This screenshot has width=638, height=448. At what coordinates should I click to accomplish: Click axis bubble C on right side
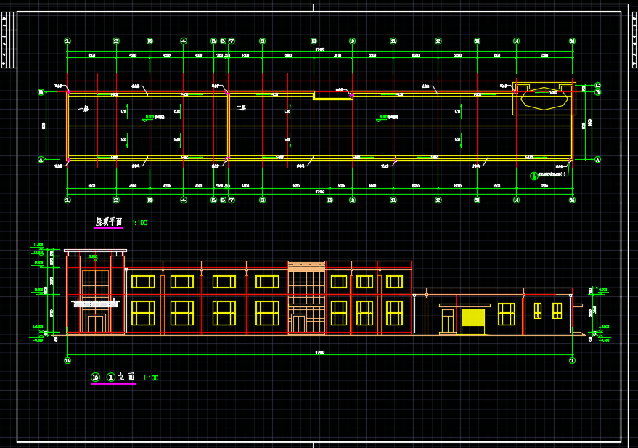click(x=597, y=86)
